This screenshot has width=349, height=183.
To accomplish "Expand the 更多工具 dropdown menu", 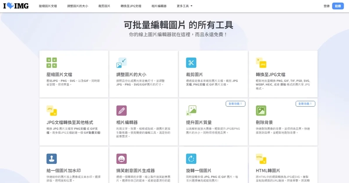I will [x=185, y=6].
